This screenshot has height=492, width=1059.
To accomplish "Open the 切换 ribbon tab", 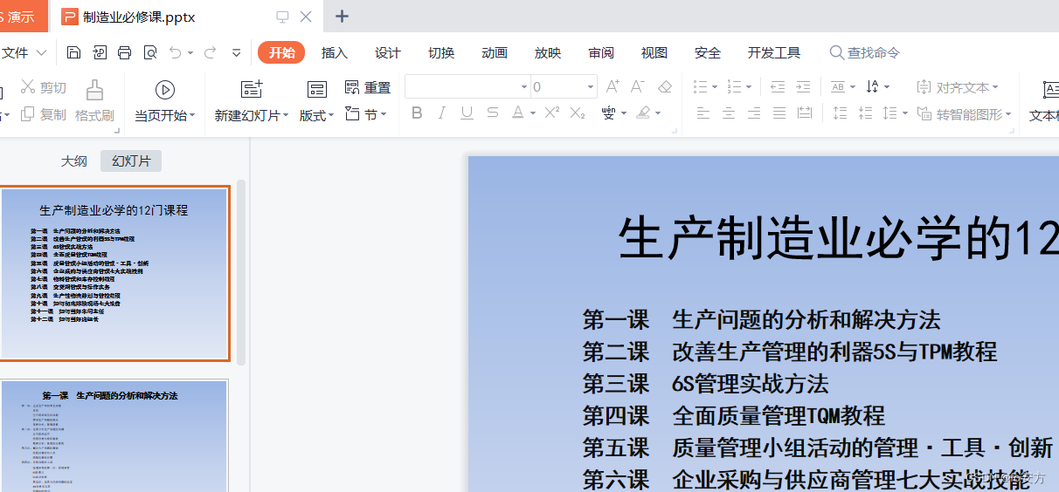I will pos(441,53).
